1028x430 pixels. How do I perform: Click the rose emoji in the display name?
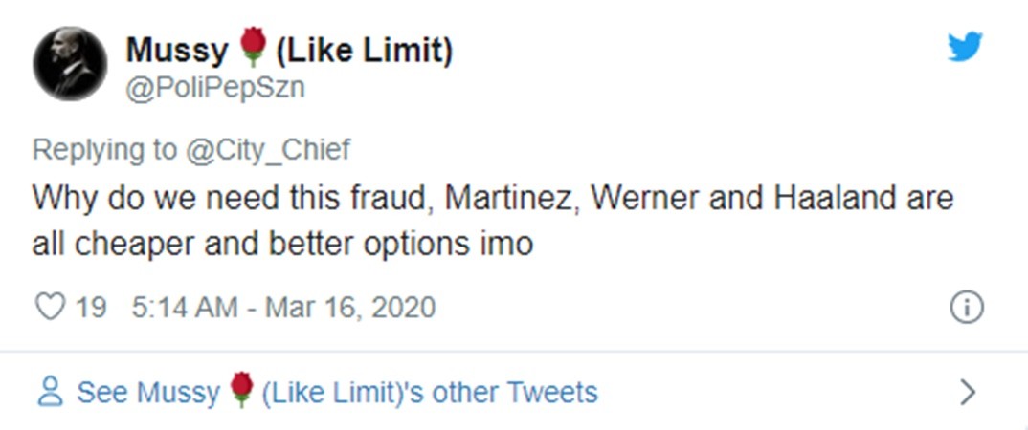(x=252, y=47)
